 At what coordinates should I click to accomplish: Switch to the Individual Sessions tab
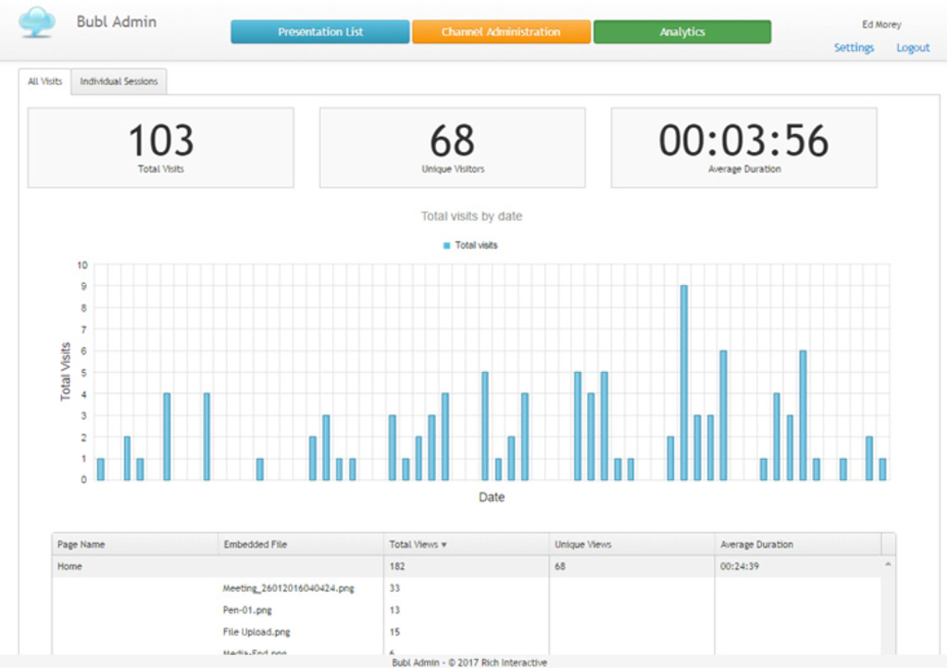click(119, 81)
